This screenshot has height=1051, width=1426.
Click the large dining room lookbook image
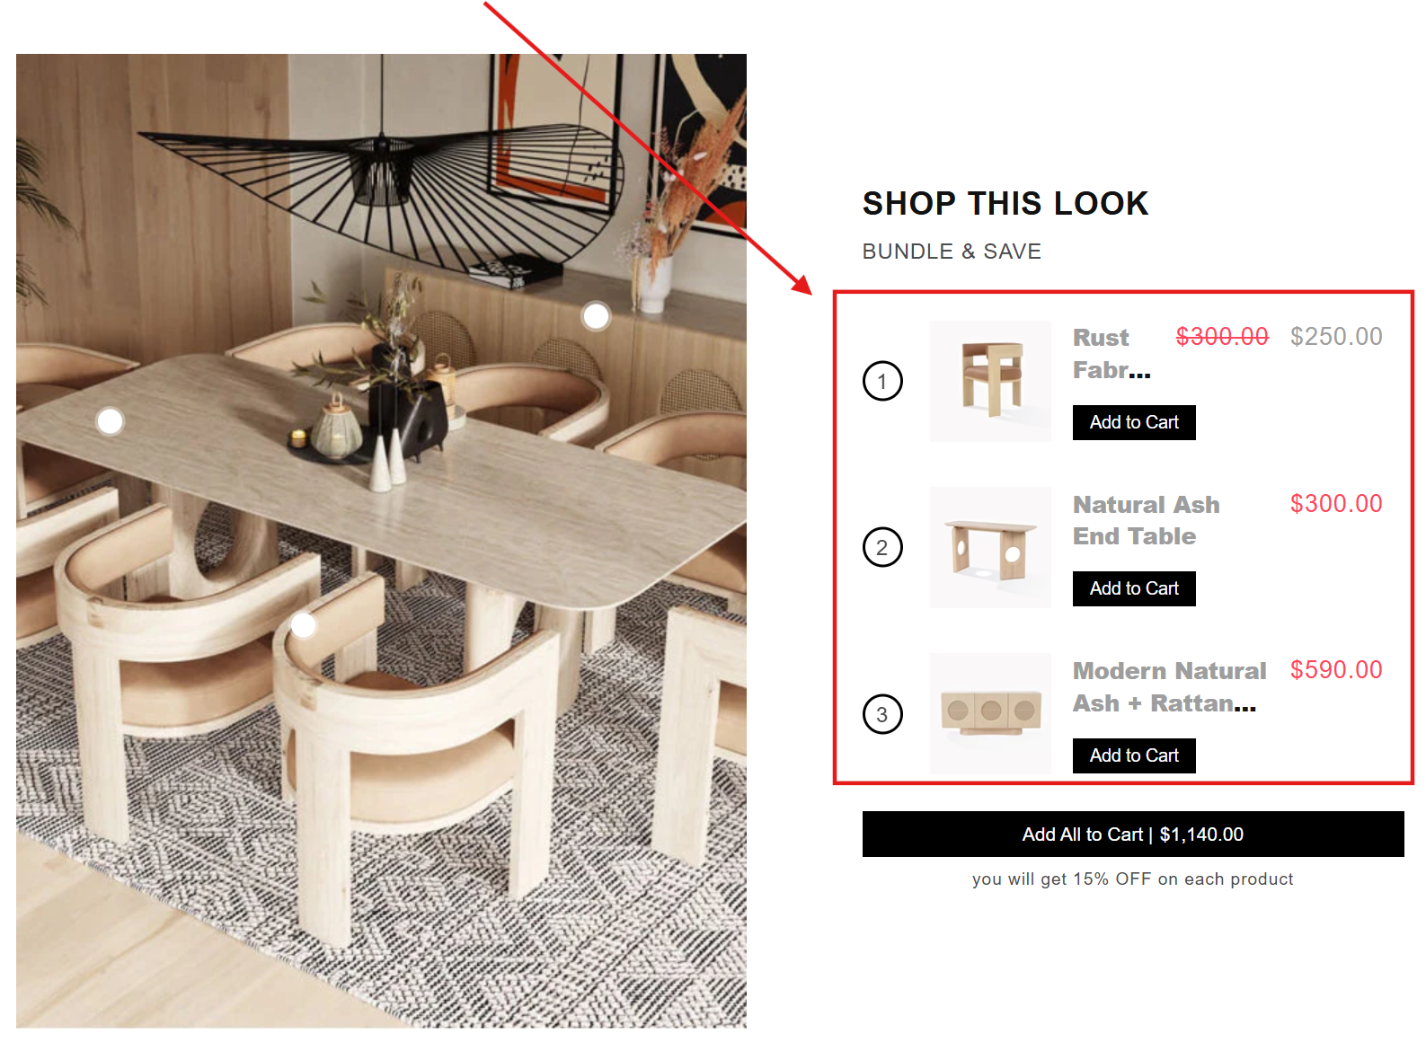(381, 541)
